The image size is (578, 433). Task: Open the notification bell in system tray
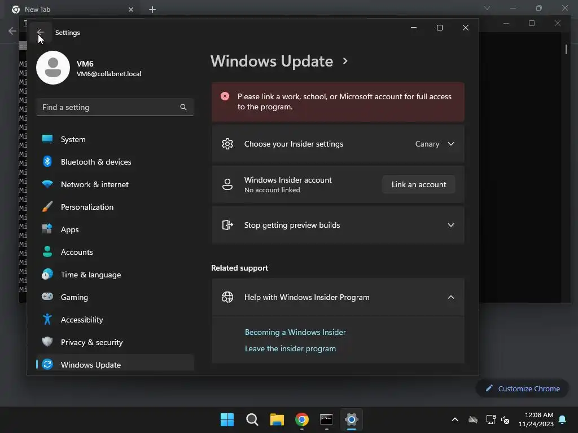[x=563, y=419]
